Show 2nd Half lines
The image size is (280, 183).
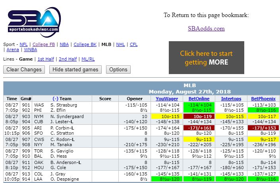[68, 59]
